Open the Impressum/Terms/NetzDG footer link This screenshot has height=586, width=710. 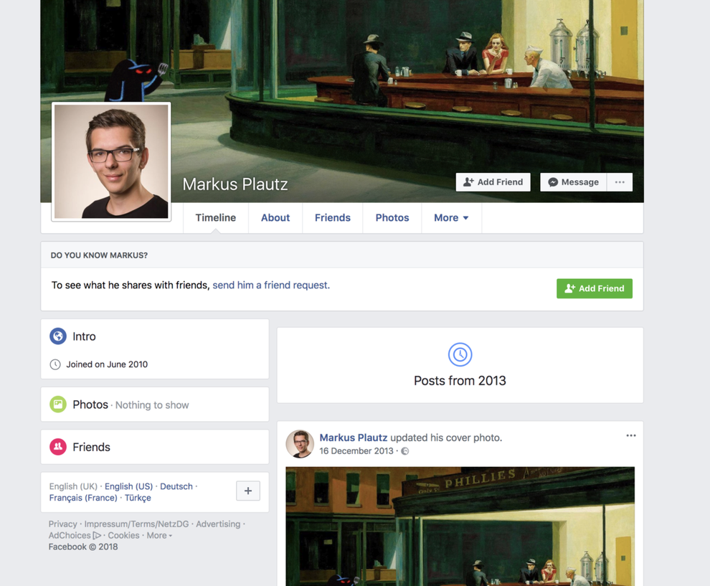coord(136,524)
